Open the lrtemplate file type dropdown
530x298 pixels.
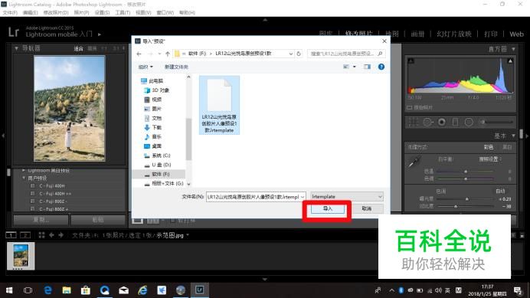pyautogui.click(x=347, y=197)
